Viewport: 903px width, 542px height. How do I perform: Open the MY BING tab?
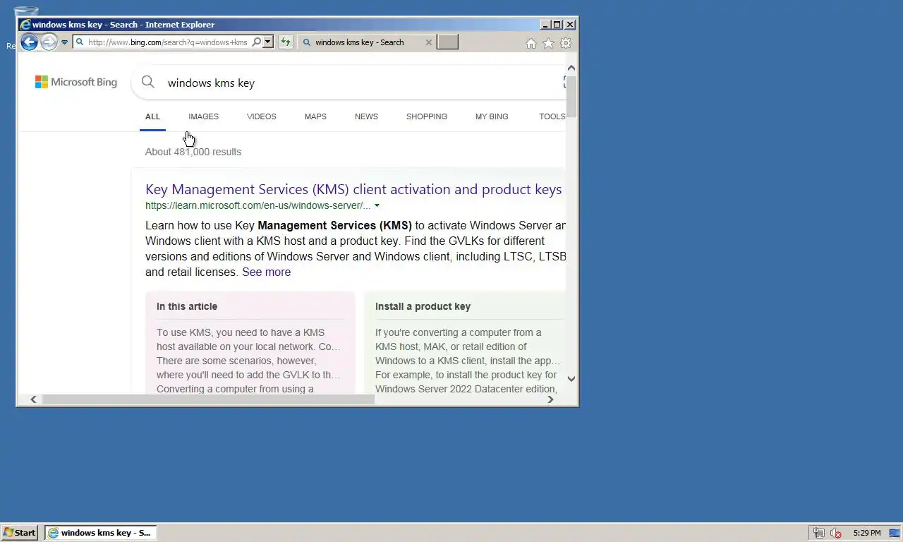point(492,116)
